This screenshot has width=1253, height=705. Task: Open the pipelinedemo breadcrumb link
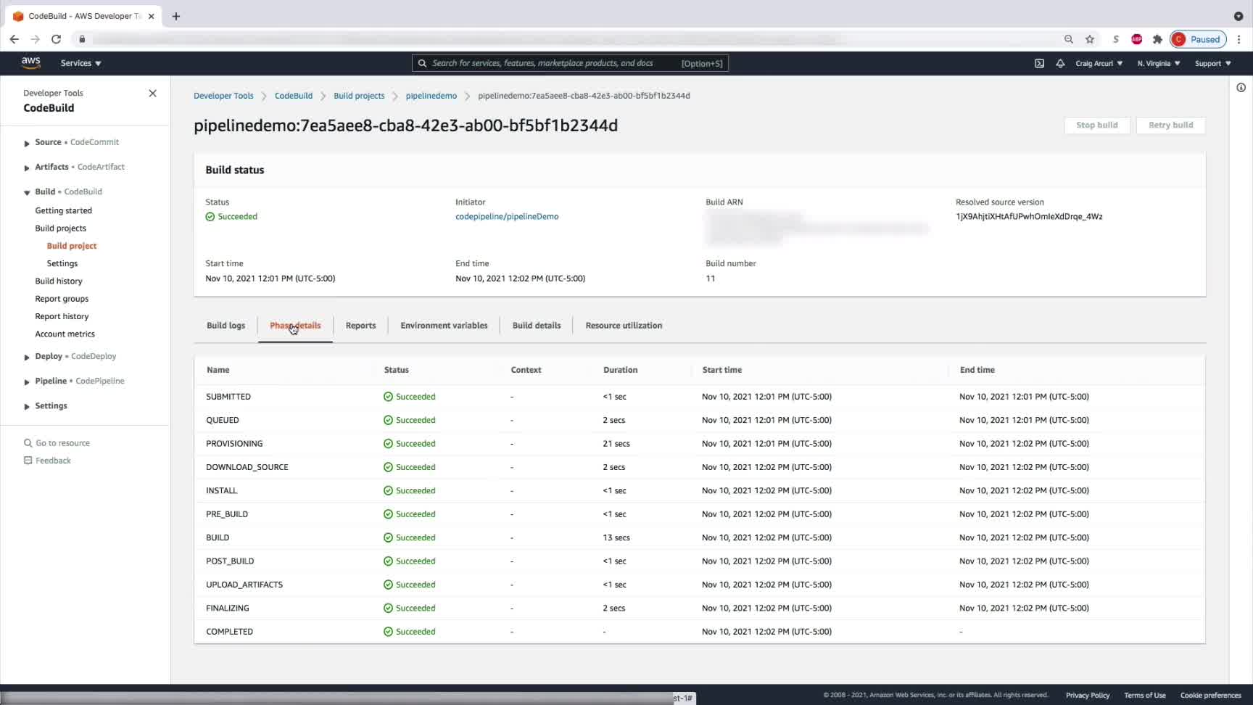pos(431,96)
